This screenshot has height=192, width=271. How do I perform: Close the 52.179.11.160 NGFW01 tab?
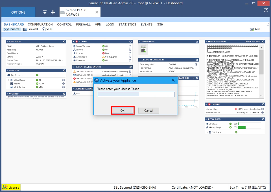point(97,12)
